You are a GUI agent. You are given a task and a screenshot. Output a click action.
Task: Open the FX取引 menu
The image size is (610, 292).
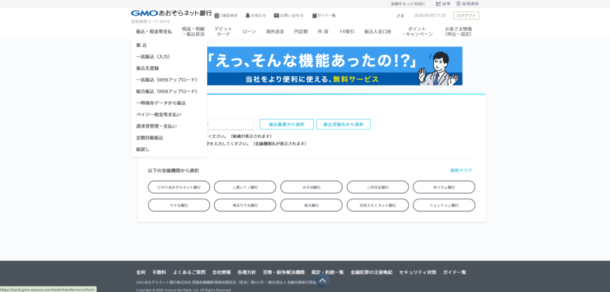click(x=347, y=32)
